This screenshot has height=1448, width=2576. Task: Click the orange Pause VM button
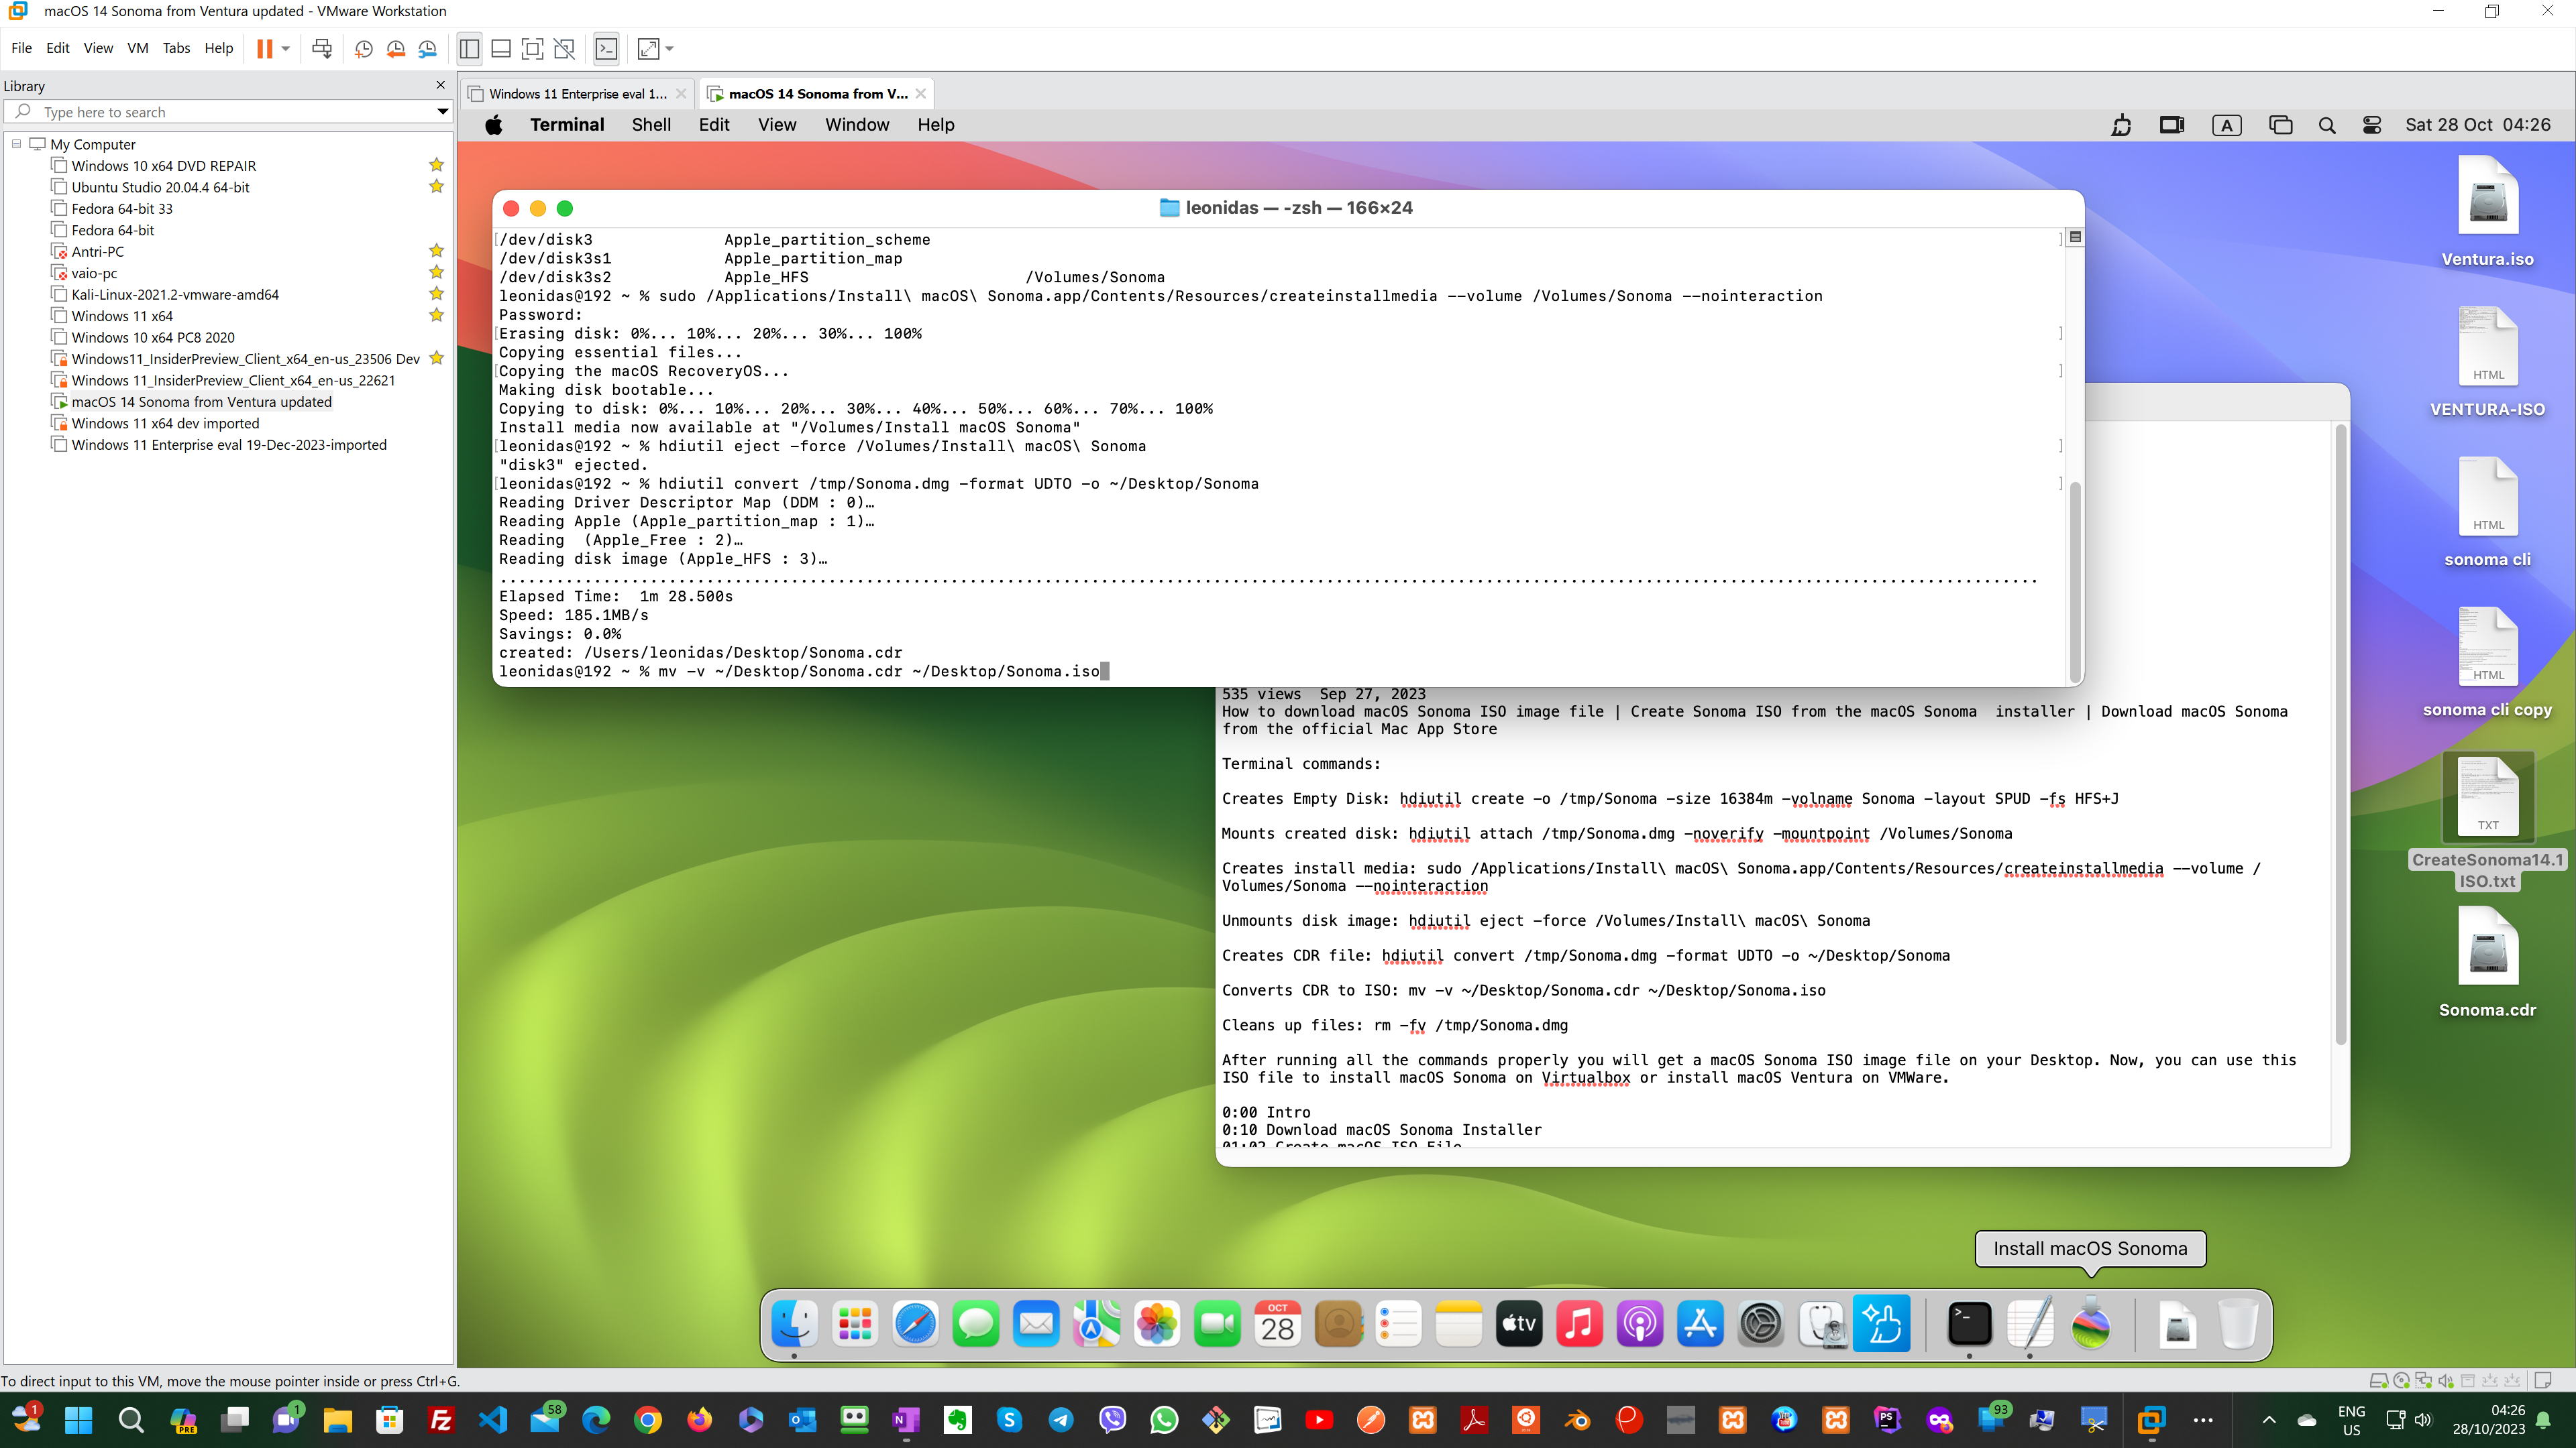[264, 48]
